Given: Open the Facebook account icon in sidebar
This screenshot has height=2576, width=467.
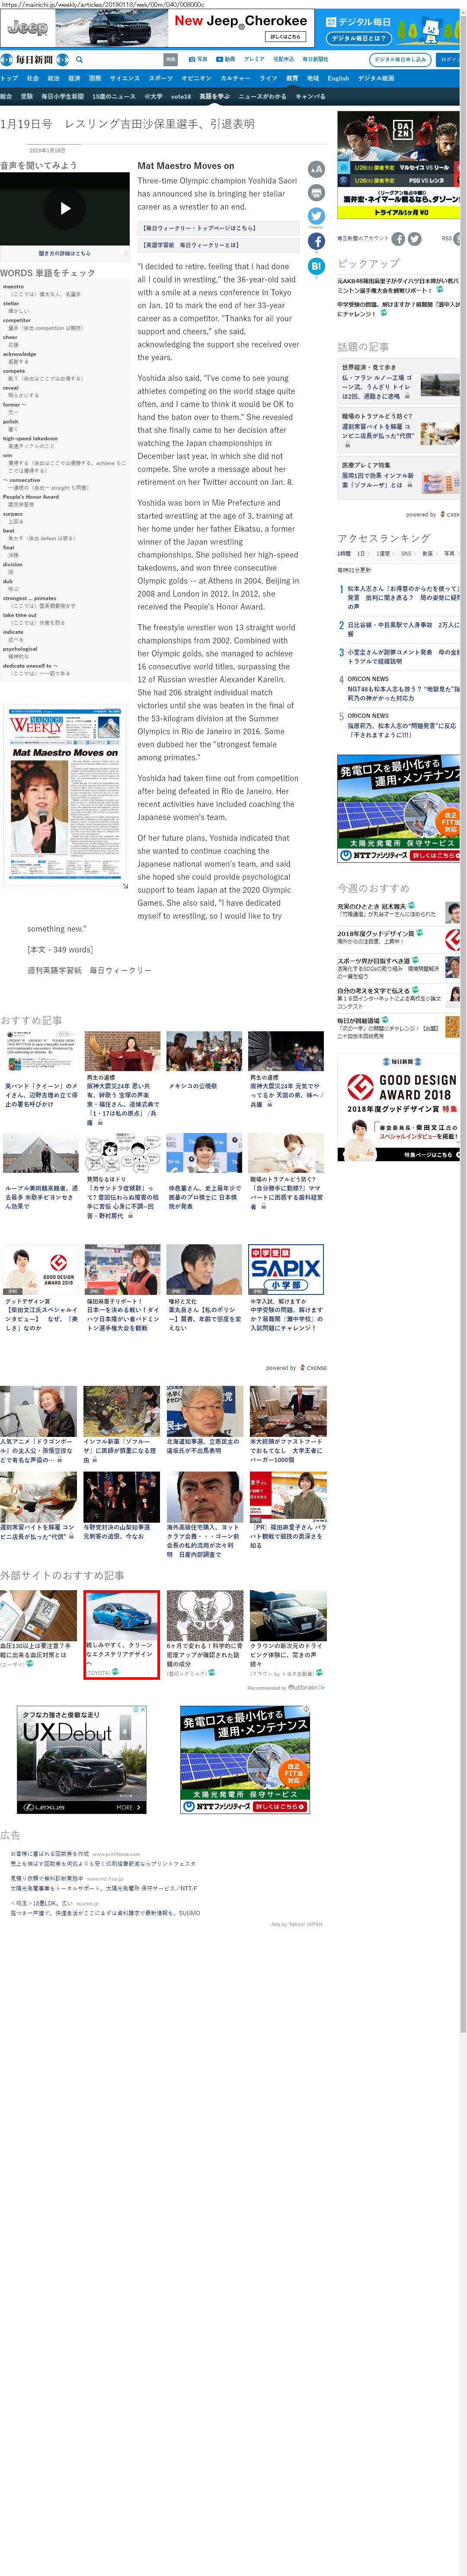Looking at the screenshot, I should tap(398, 239).
